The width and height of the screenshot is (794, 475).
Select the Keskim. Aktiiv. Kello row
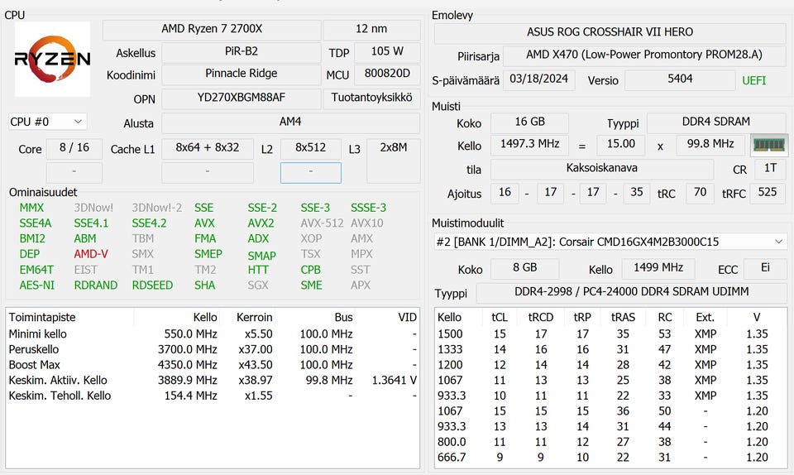213,381
